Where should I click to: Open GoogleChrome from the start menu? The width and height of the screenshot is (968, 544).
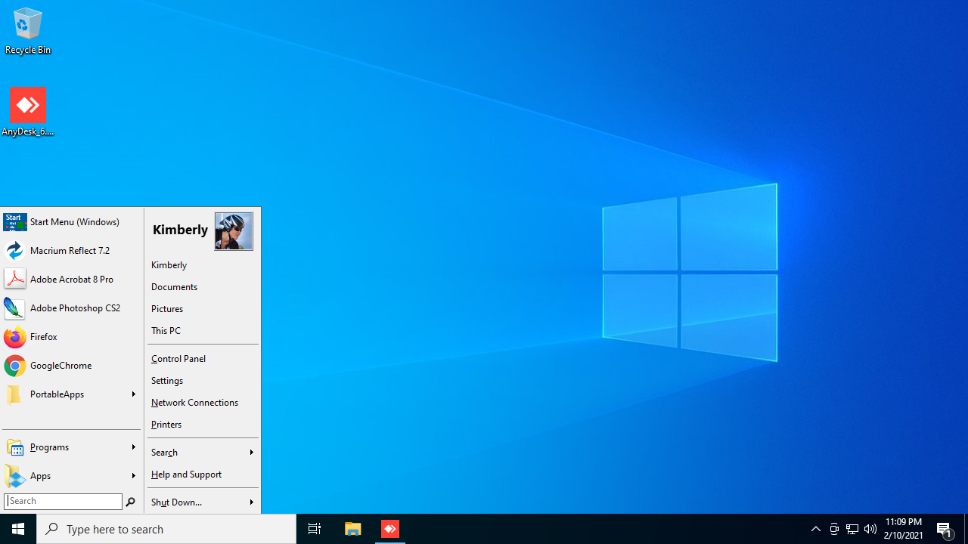(x=60, y=366)
